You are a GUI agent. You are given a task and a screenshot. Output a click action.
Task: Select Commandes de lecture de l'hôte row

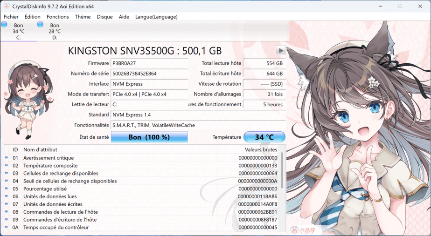(x=142, y=212)
